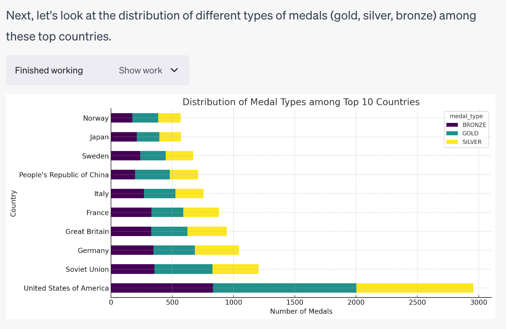The image size is (506, 329).
Task: Click United States of America's silver bar segment
Action: 415,288
